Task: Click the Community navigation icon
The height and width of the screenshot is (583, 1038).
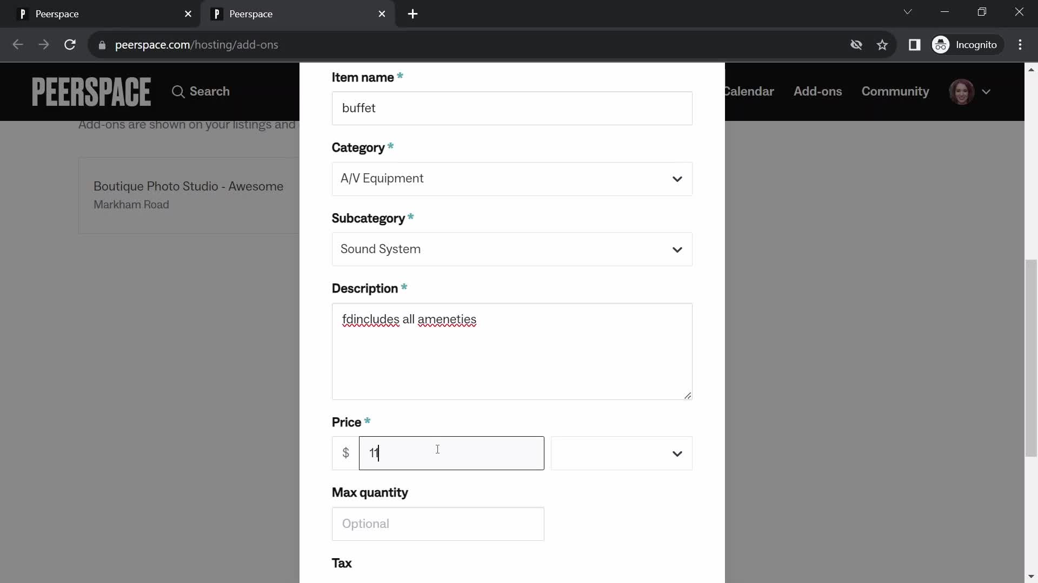Action: click(895, 91)
